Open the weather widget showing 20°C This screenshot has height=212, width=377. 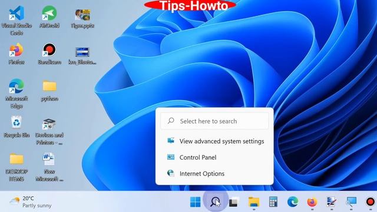click(x=31, y=201)
